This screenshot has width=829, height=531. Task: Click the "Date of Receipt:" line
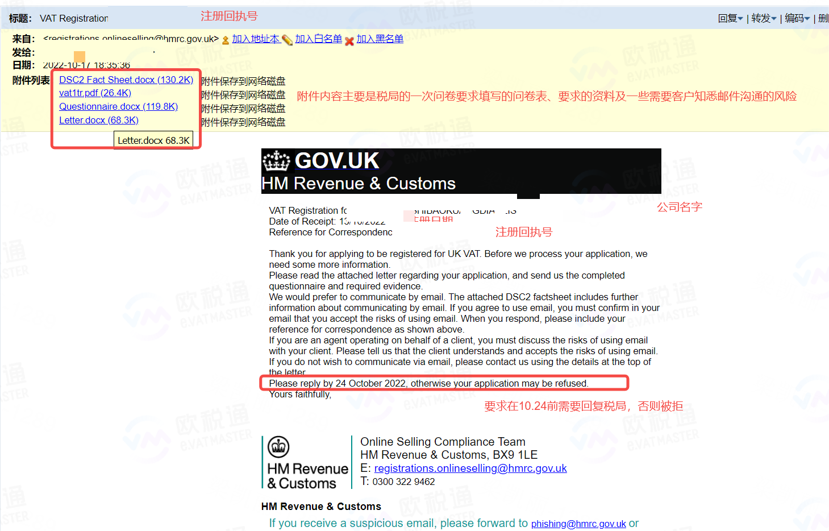point(327,221)
